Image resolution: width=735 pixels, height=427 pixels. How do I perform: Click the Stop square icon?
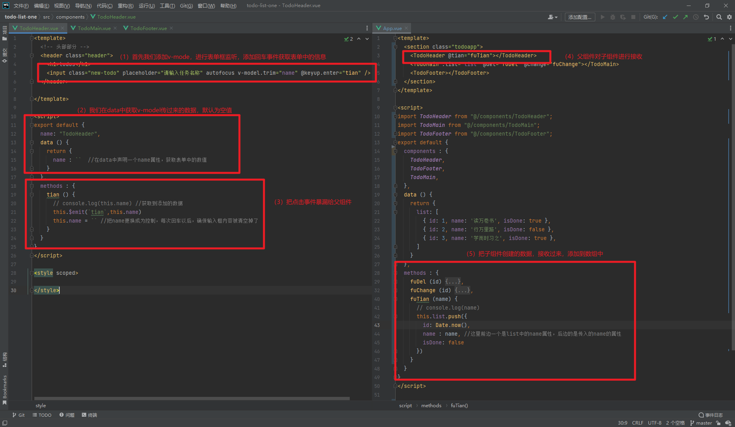click(633, 17)
